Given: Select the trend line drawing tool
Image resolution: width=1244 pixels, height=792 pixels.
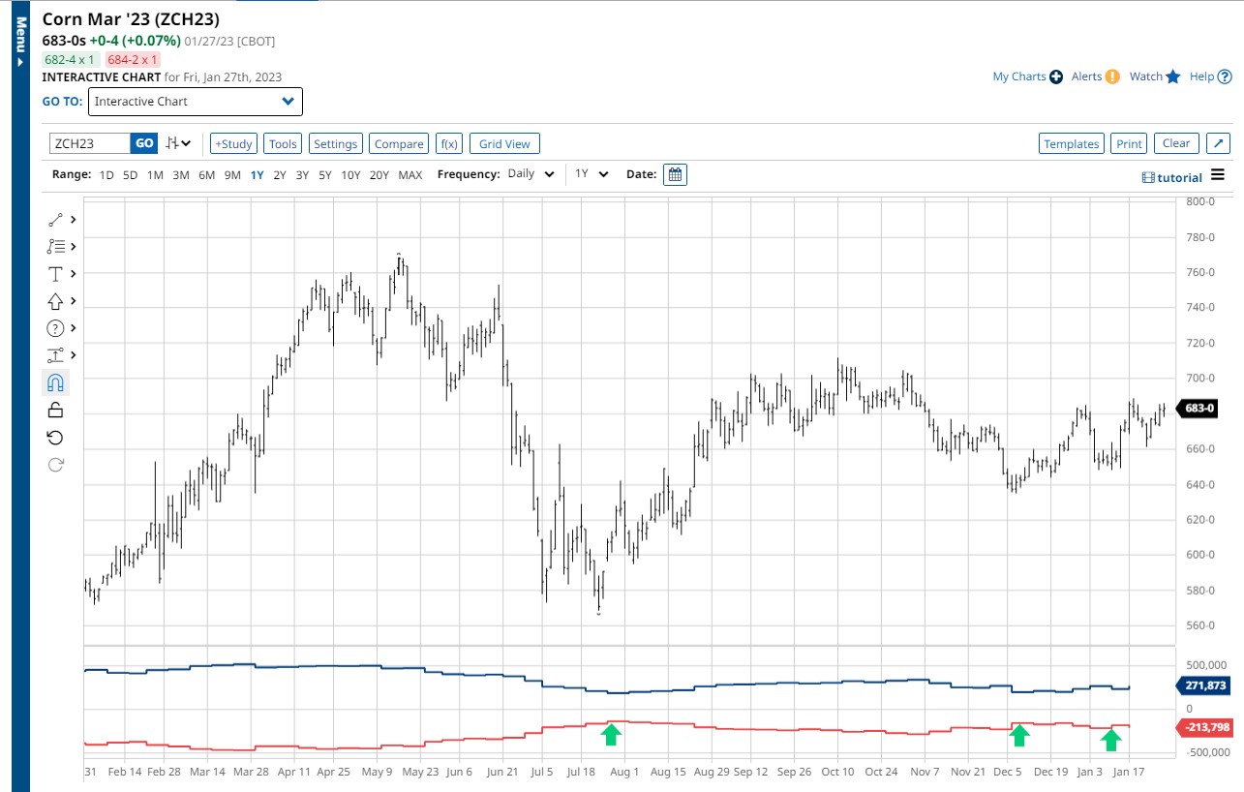Looking at the screenshot, I should (x=55, y=220).
